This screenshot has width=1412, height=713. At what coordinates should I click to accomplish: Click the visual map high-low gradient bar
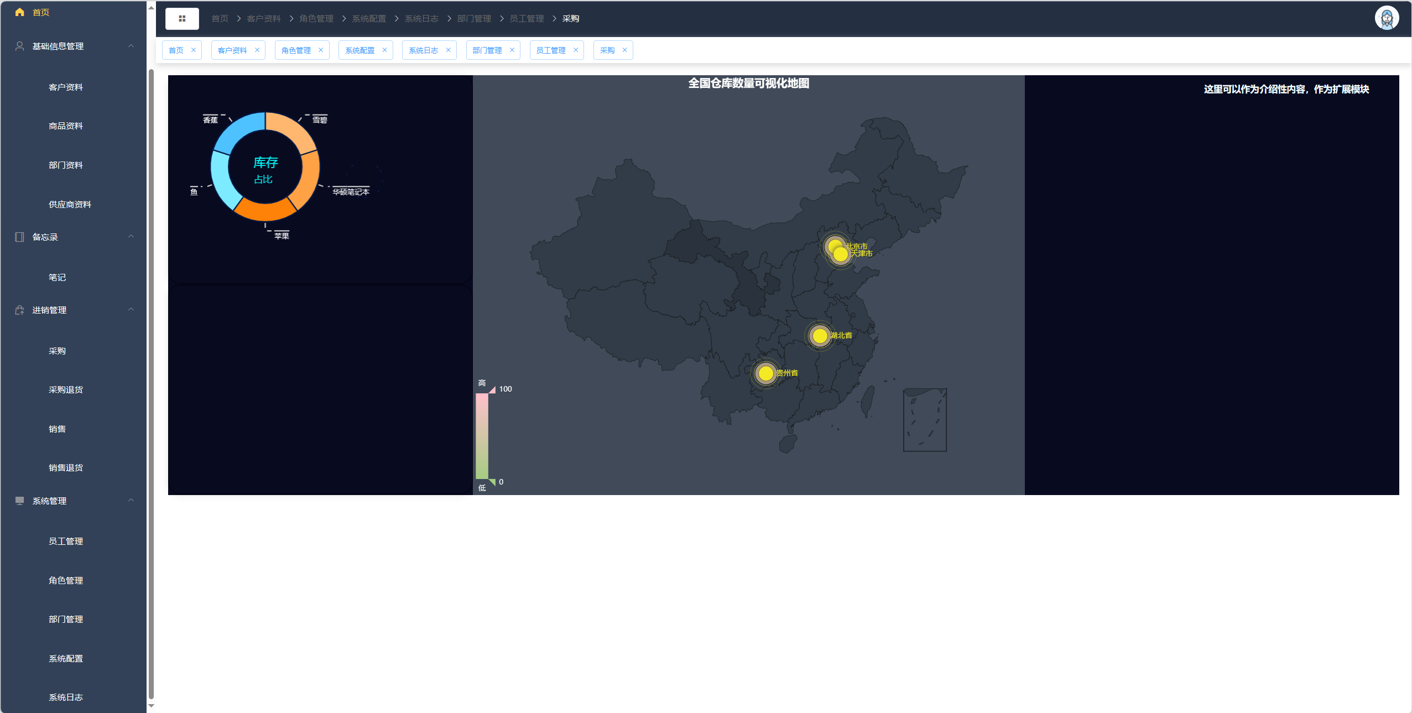[482, 436]
